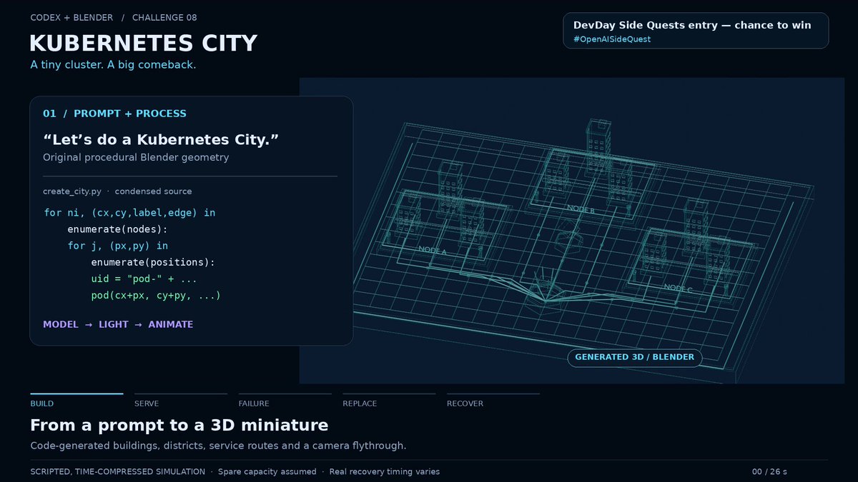
Task: Select the BUILD stage tab
Action: (x=42, y=403)
